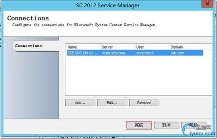This screenshot has width=217, height=139.
Task: Select the SZB SCO SM Co... connection name
Action: pyautogui.click(x=83, y=53)
